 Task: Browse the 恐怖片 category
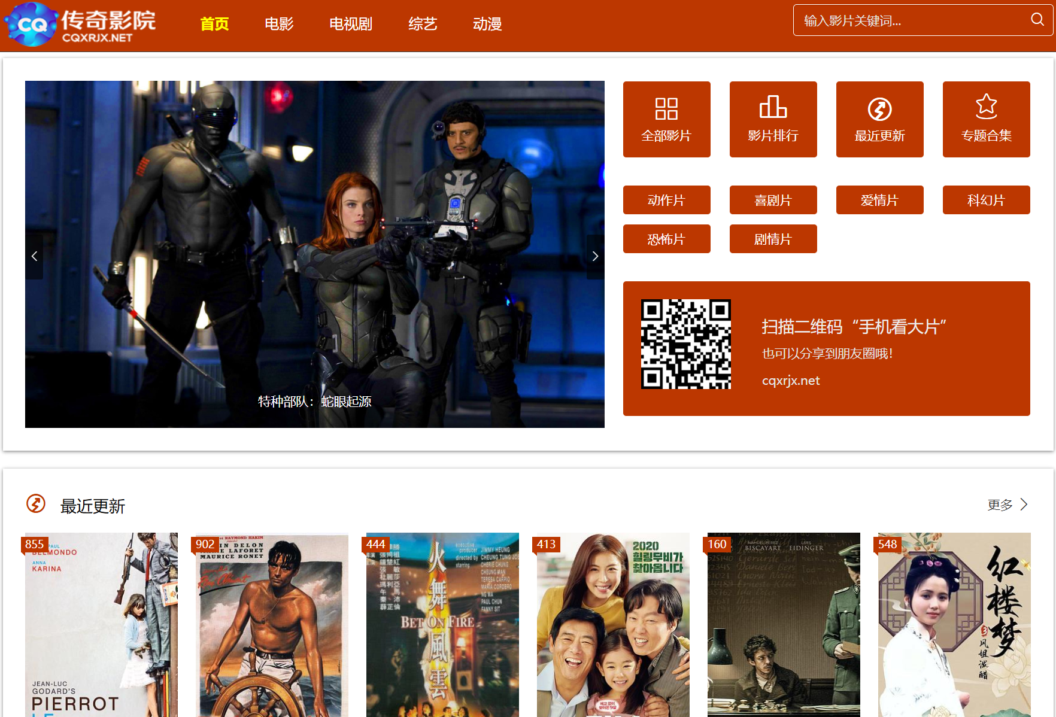[x=666, y=239]
